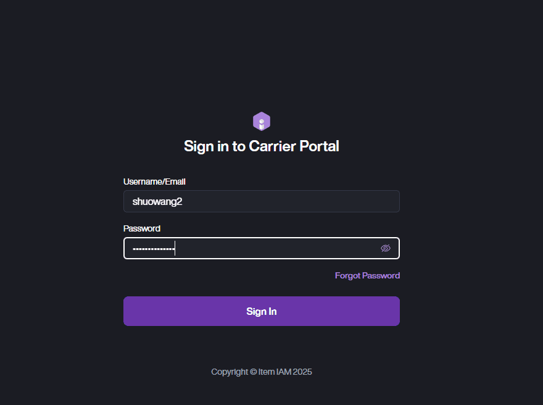Click the copyright symbol in the footer
Screen dimensions: 543x405
tap(253, 372)
